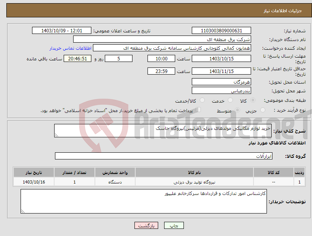Click the اطلاعات کالاهای مورد نیاز section heading
312x236 pixels.
277,143
